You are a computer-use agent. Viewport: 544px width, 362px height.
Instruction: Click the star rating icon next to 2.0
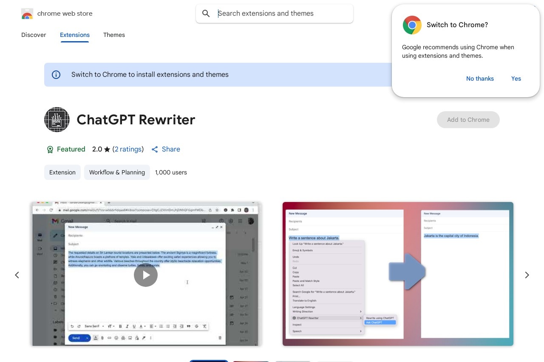point(107,149)
